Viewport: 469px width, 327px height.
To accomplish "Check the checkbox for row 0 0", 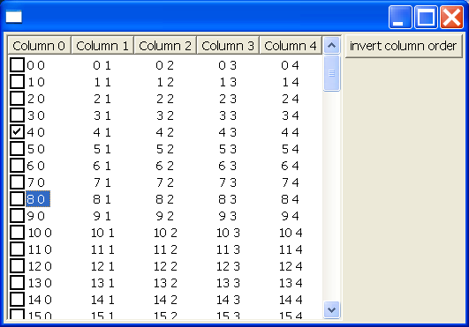I will [17, 64].
